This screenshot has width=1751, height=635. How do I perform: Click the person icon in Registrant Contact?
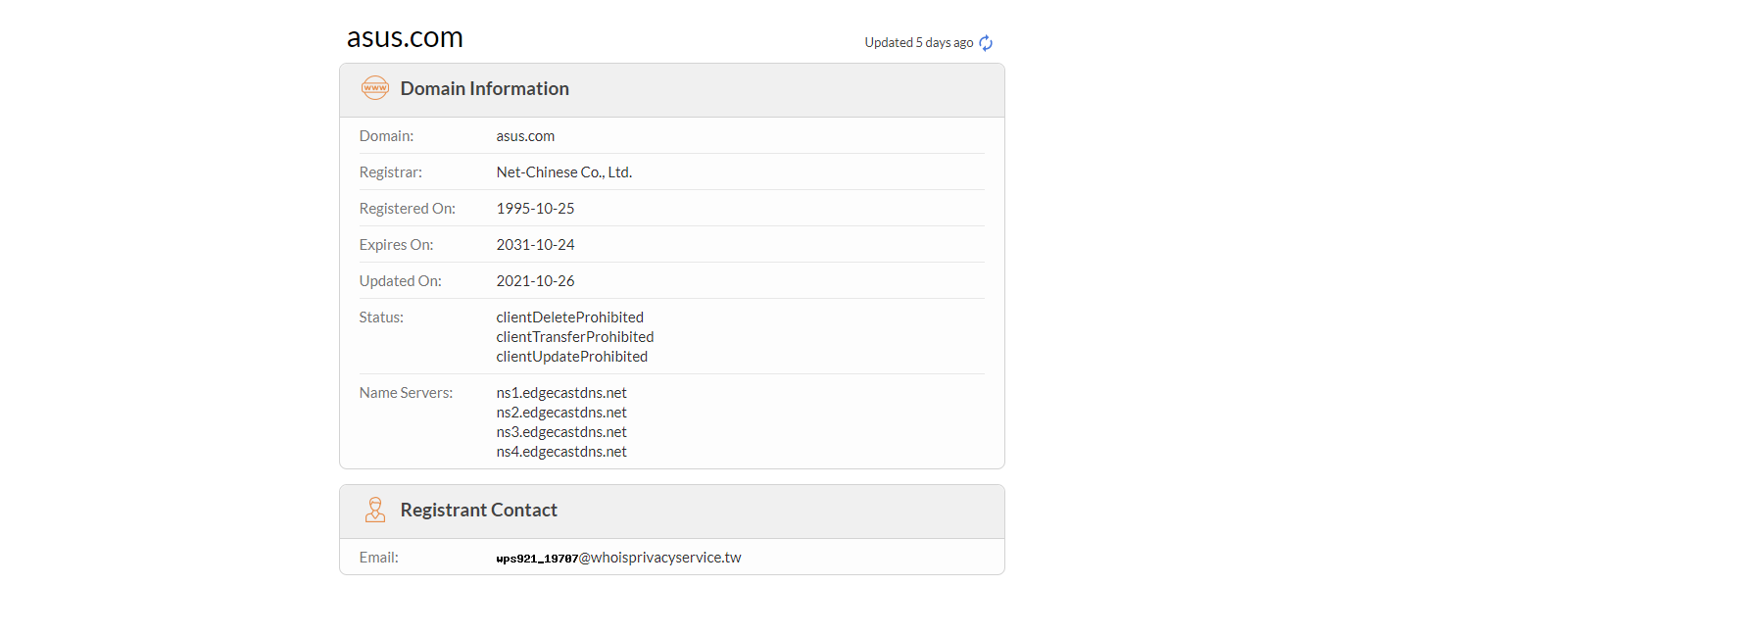(375, 510)
